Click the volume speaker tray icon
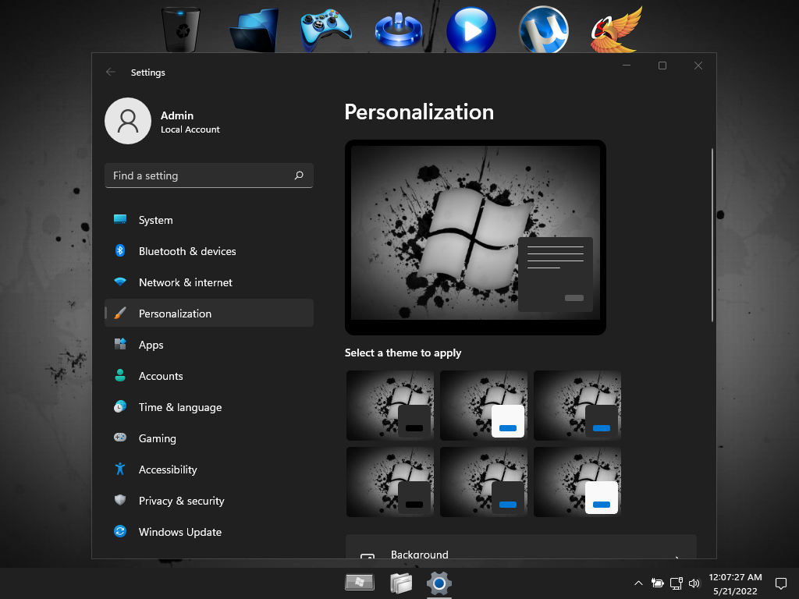 (694, 583)
